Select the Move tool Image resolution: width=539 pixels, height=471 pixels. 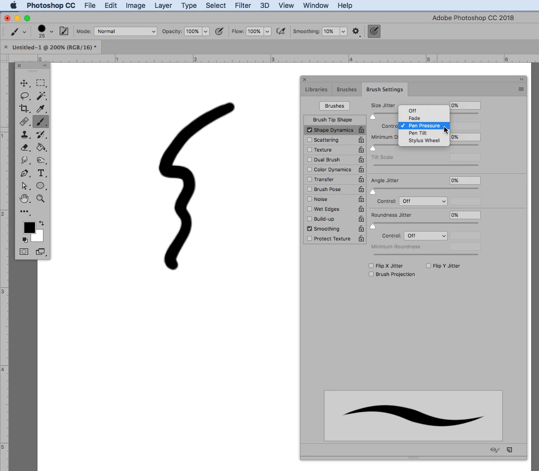24,83
